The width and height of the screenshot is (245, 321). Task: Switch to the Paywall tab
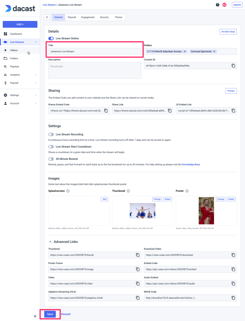pos(72,17)
